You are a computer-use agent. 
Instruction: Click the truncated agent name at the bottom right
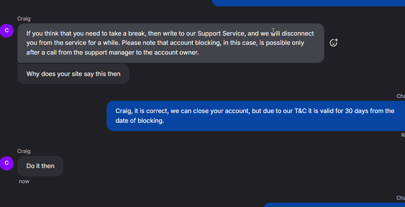coord(401,198)
